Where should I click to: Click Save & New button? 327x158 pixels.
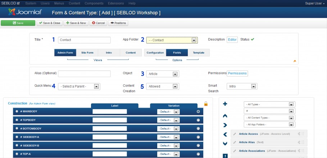(x=76, y=23)
